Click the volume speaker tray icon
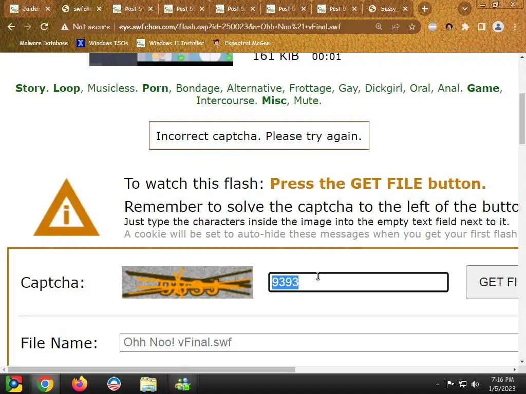The height and width of the screenshot is (394, 526). tap(475, 384)
